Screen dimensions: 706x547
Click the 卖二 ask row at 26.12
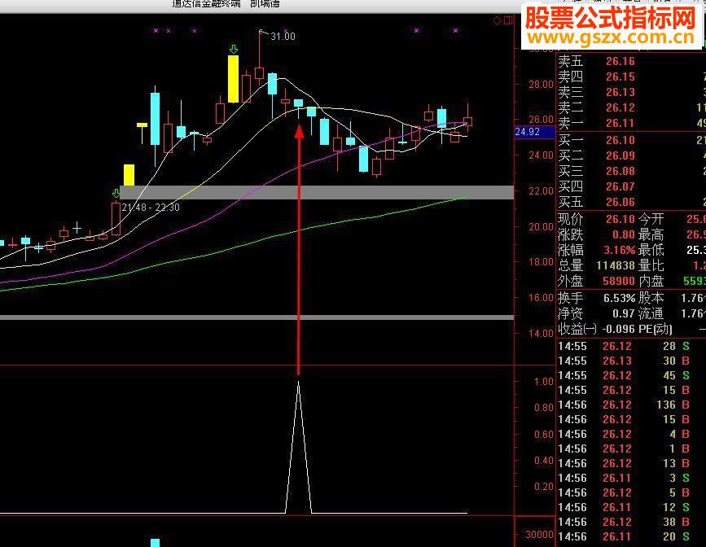tap(631, 107)
